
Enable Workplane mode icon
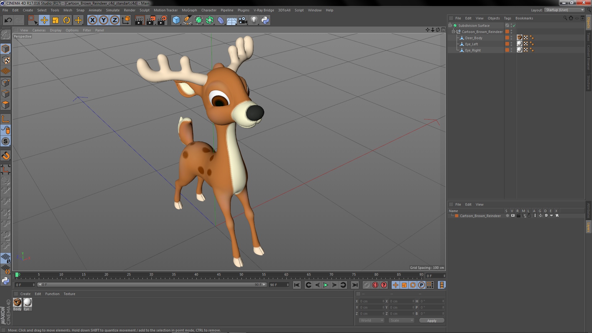click(6, 71)
